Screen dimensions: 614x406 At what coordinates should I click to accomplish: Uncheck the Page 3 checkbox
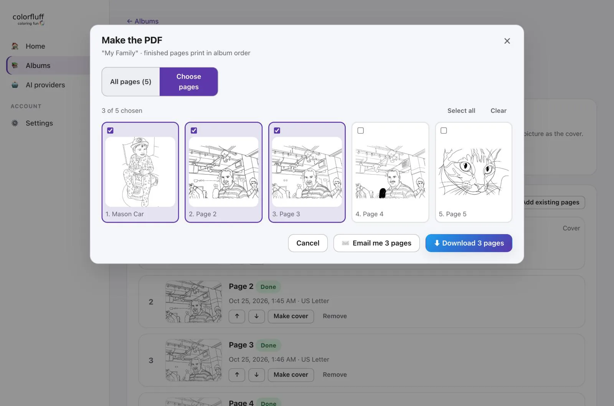tap(277, 130)
